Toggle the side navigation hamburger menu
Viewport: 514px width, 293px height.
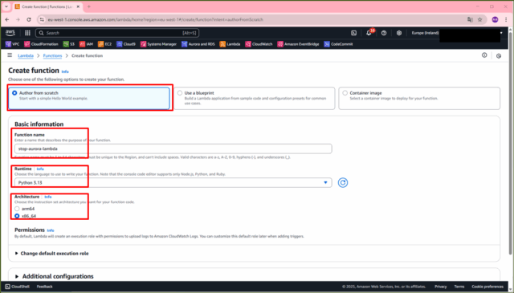pyautogui.click(x=10, y=55)
